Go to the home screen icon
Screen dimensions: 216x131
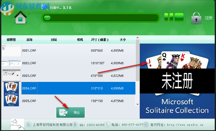(x=20, y=17)
